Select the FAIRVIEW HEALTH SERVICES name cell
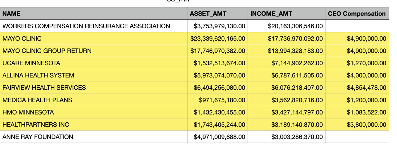This screenshot has width=397, height=148. (94, 88)
